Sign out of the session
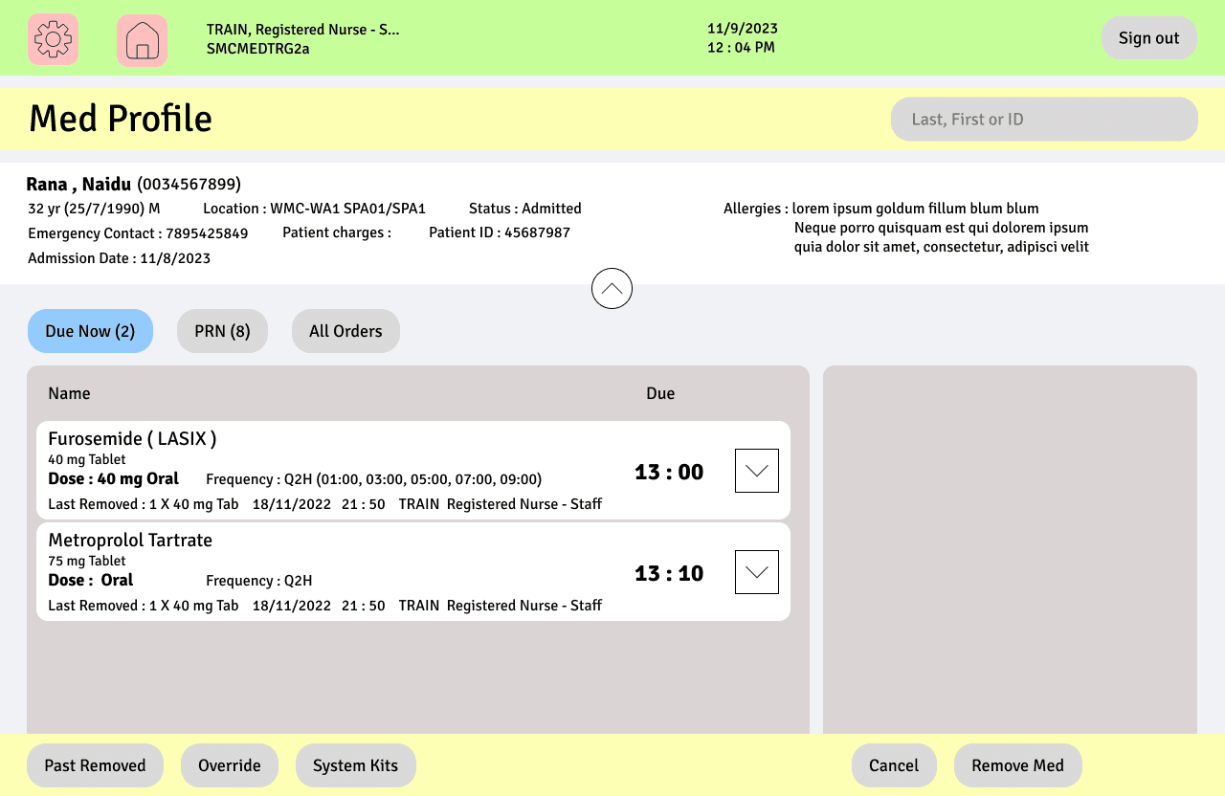1225x796 pixels. tap(1149, 38)
